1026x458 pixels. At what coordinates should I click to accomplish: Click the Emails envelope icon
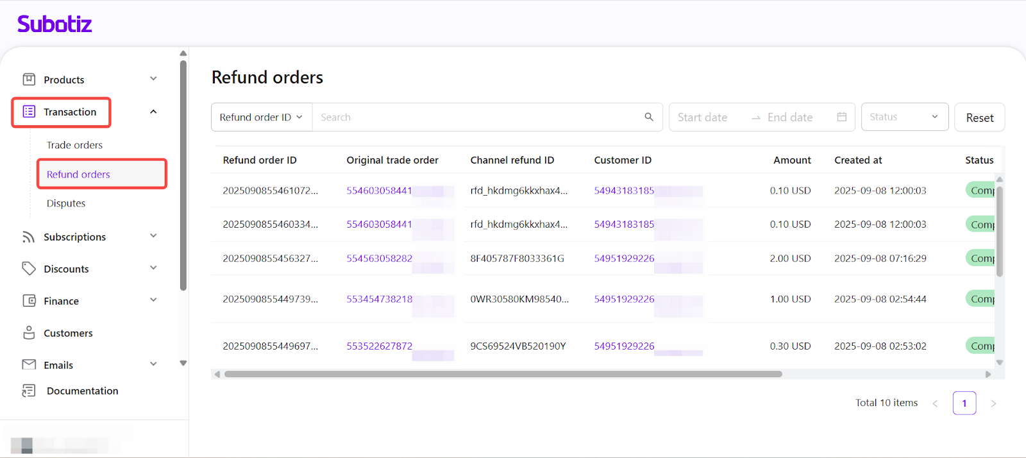click(29, 364)
